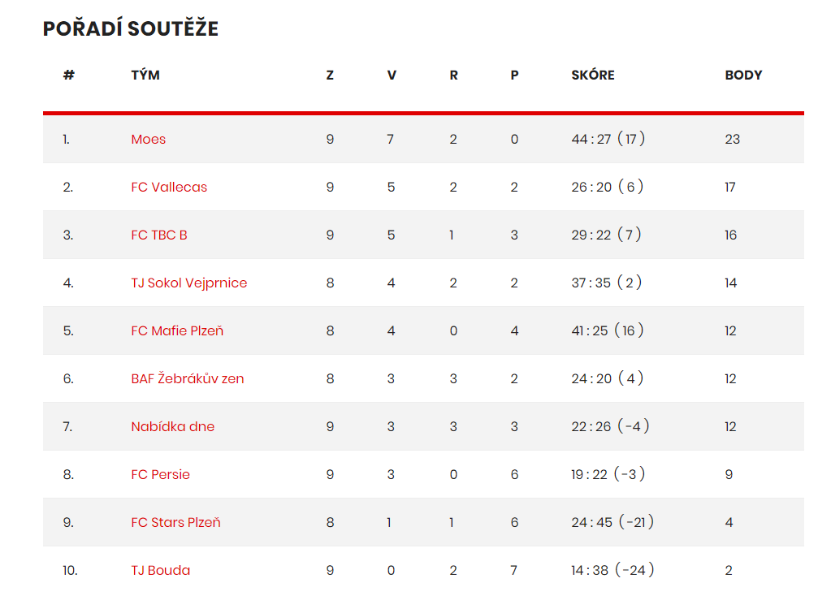Click the Z matches column header
This screenshot has width=831, height=600.
point(330,76)
